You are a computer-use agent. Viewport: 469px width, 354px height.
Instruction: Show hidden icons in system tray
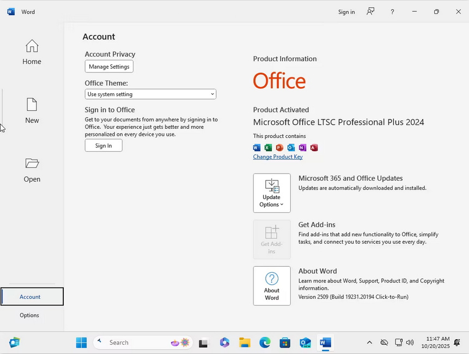point(369,343)
